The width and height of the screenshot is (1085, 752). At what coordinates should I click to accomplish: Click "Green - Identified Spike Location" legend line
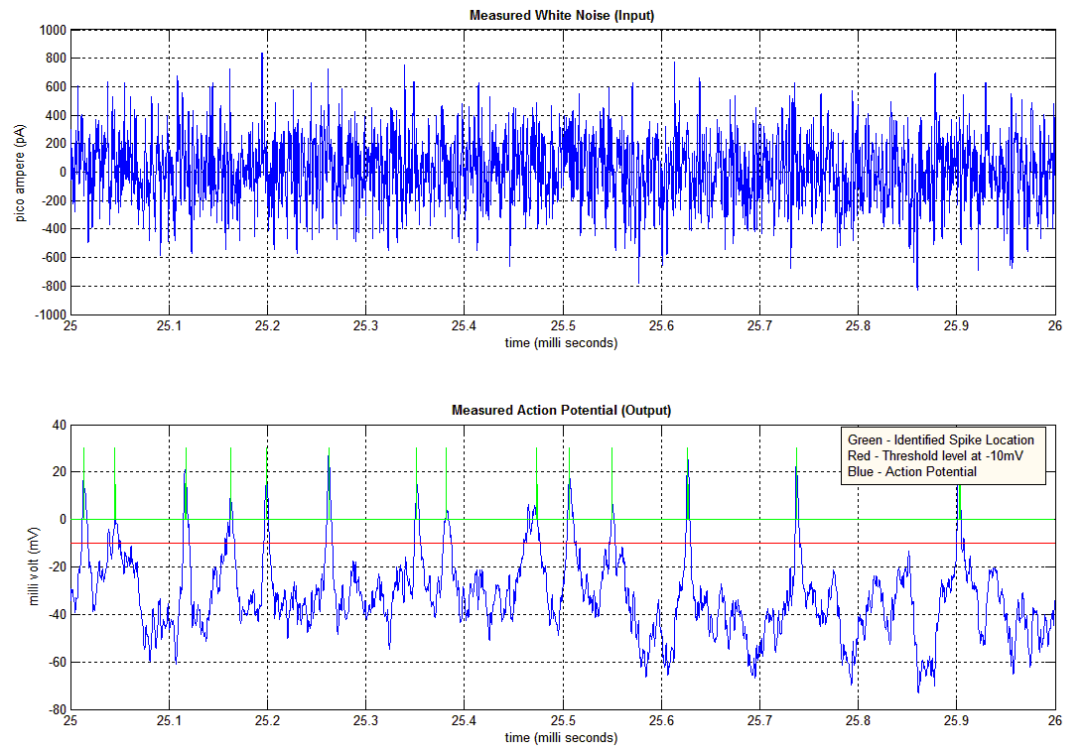[940, 439]
